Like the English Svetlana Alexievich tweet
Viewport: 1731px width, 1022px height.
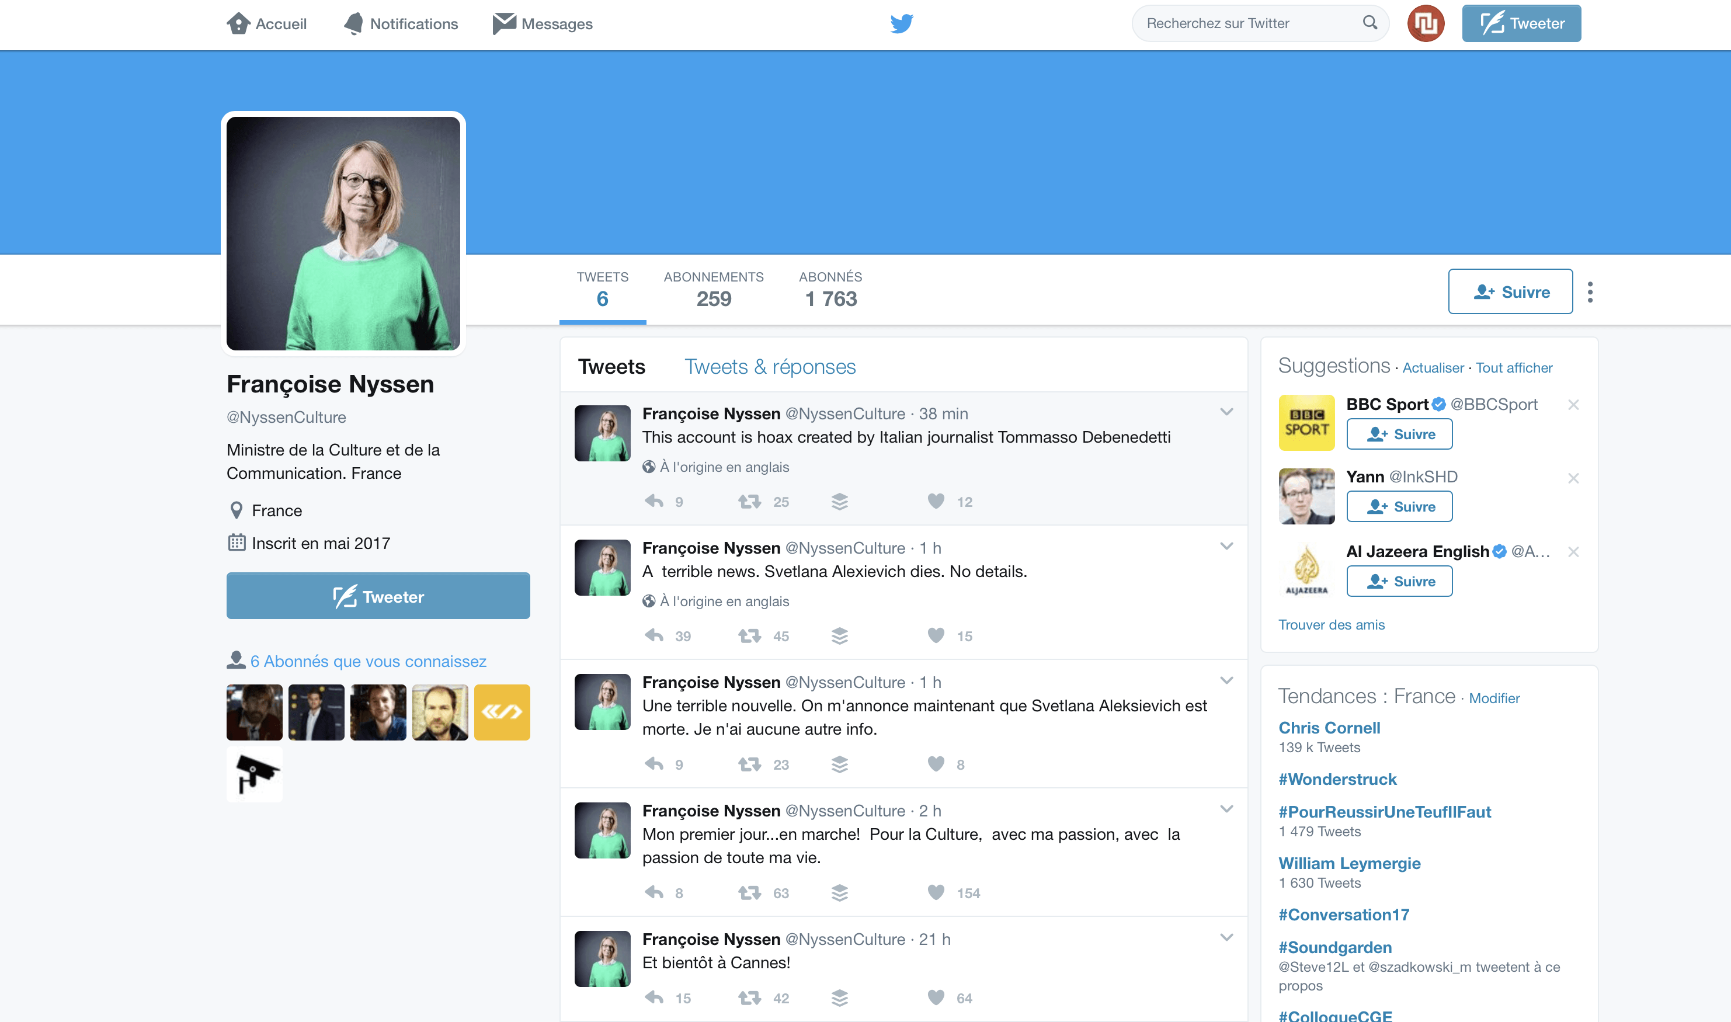point(936,635)
